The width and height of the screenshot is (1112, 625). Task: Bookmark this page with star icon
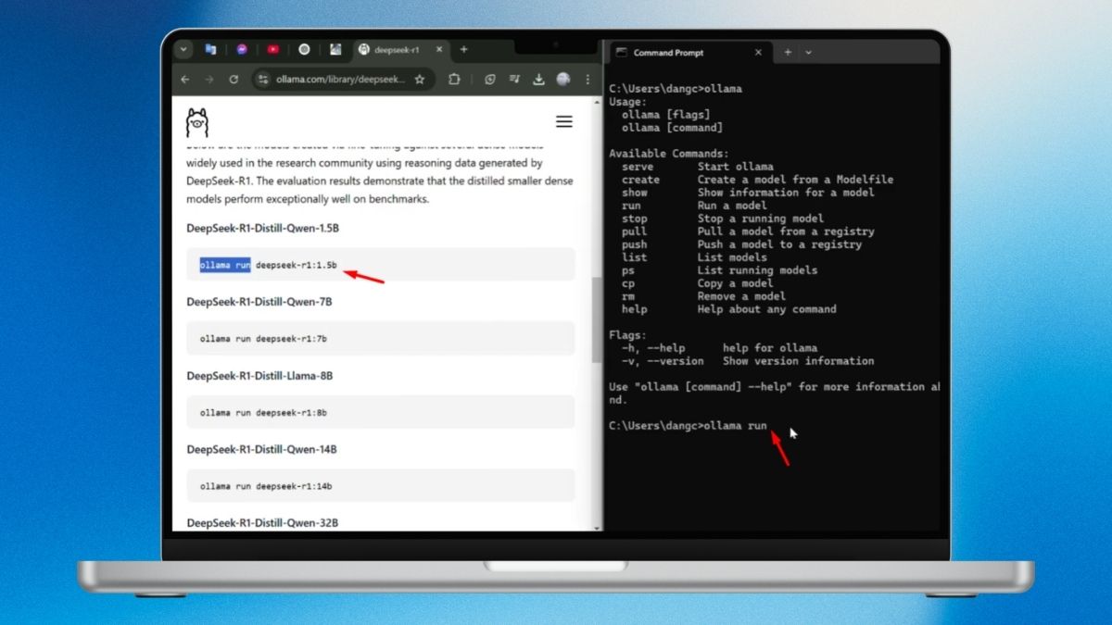tap(420, 80)
